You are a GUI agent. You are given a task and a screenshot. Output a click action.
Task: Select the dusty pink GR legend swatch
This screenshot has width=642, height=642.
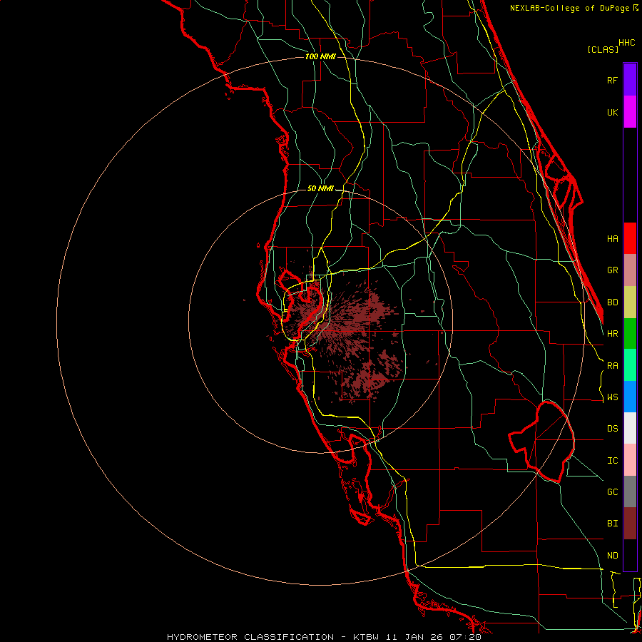(x=630, y=270)
